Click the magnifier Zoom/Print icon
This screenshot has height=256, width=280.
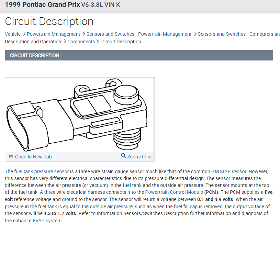point(123,156)
